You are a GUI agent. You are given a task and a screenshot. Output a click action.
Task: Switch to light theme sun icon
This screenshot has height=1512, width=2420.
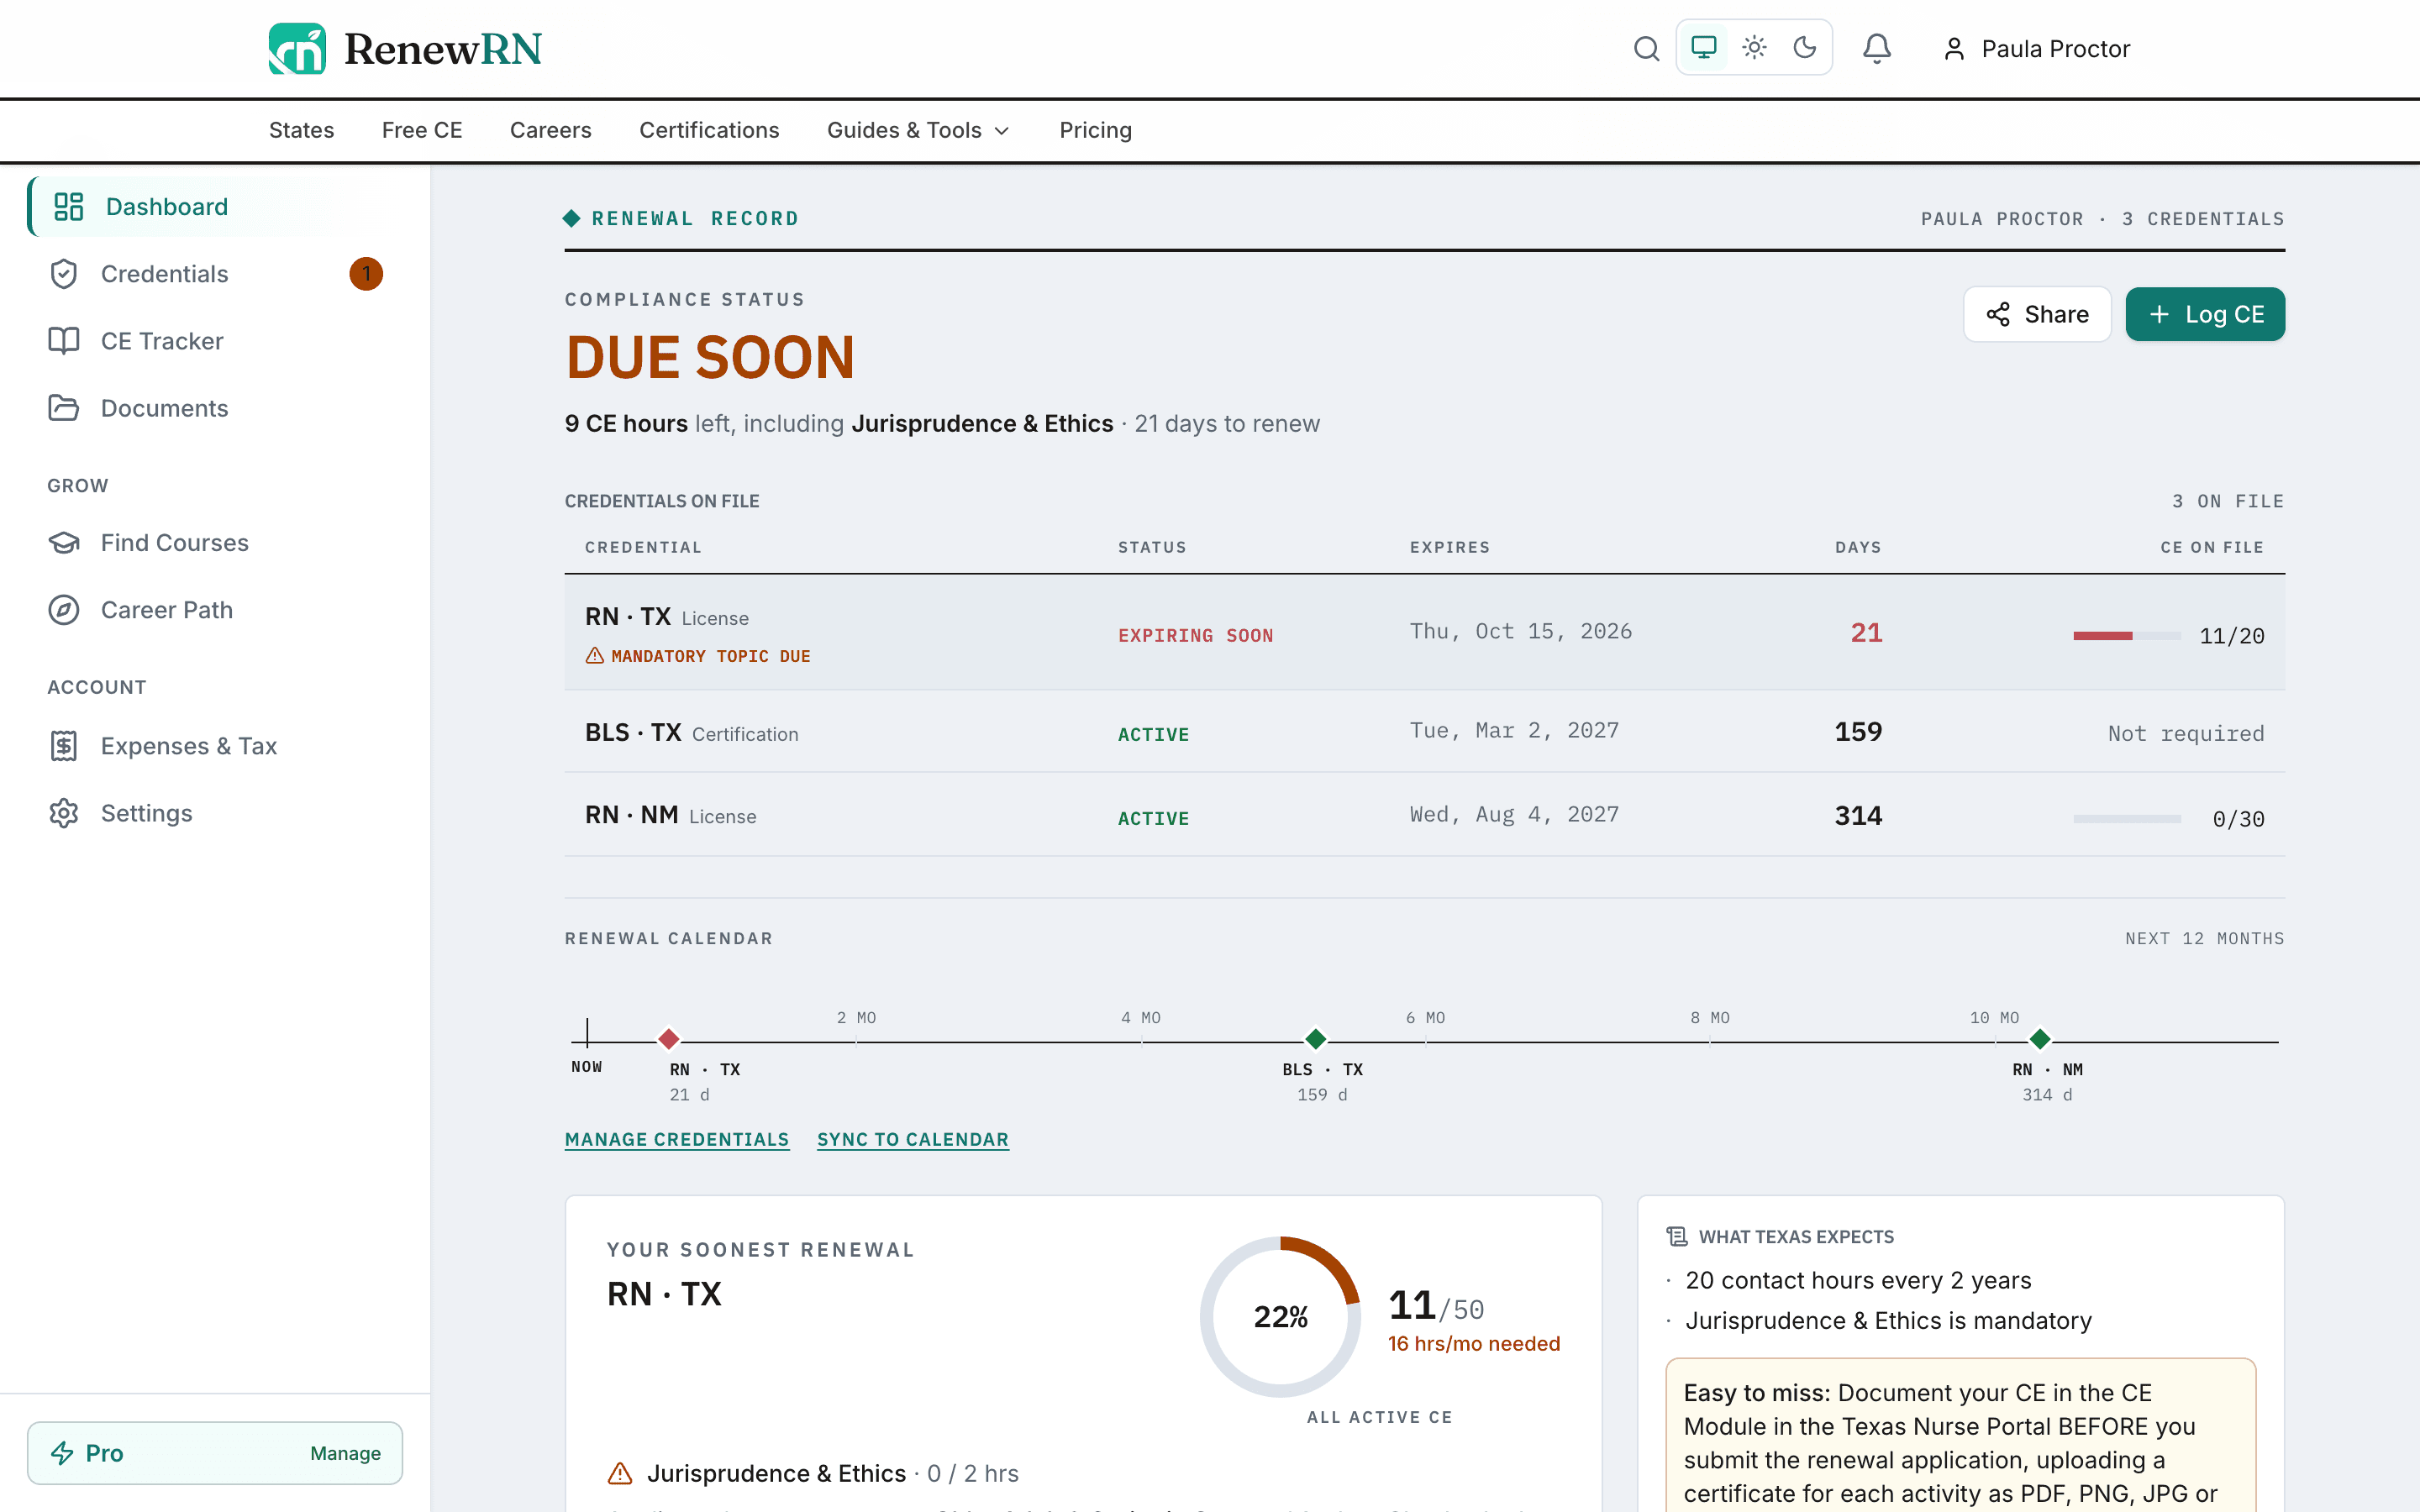(1754, 47)
